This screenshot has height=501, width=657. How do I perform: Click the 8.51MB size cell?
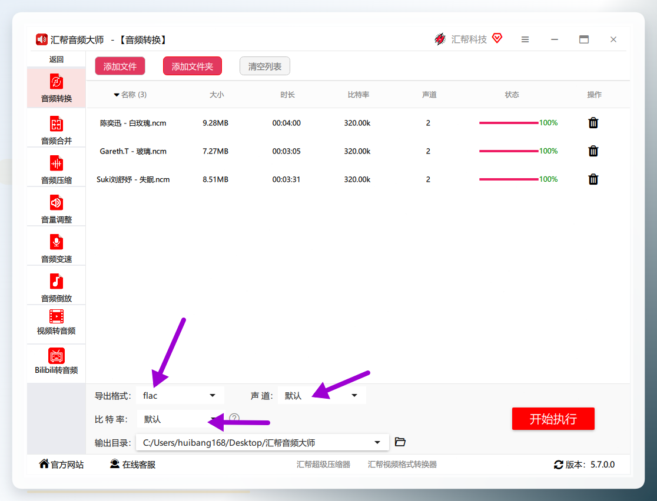pyautogui.click(x=215, y=179)
